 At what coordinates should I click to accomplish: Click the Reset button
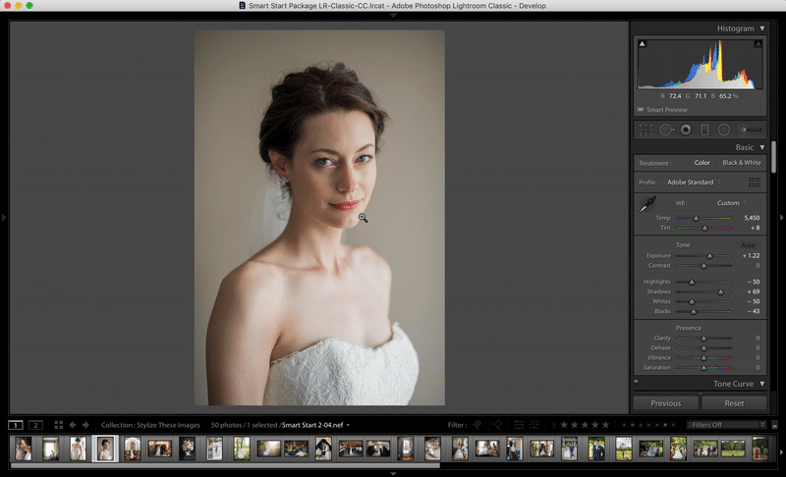(734, 402)
